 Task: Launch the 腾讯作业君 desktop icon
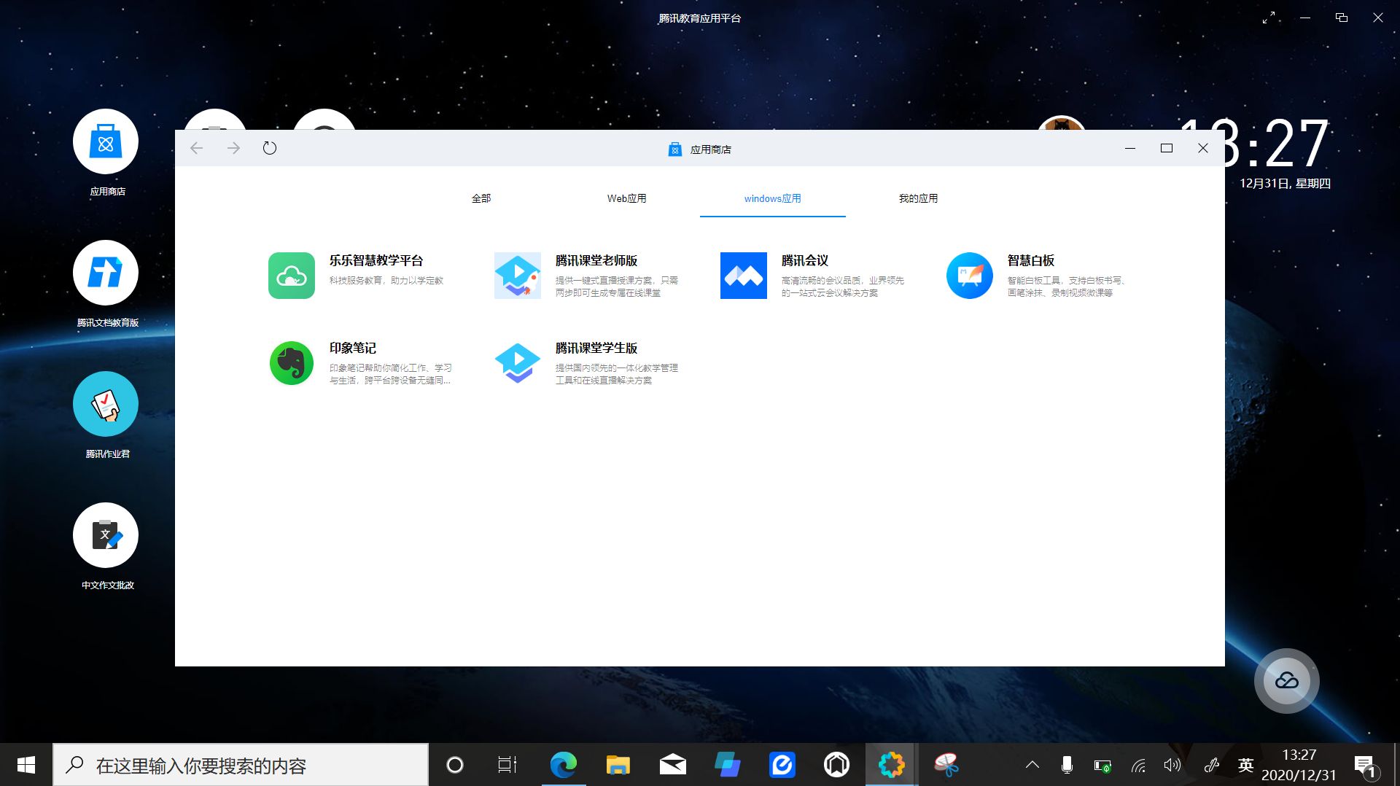pos(106,404)
